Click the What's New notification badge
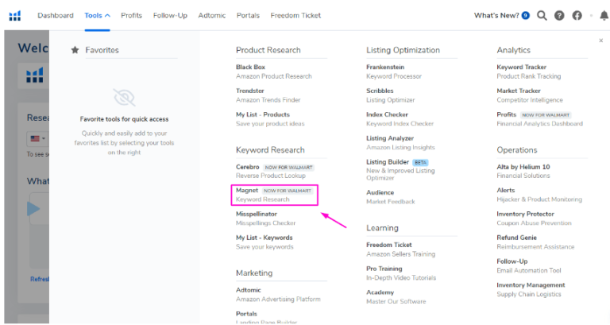Viewport: 610px width, 325px height. pyautogui.click(x=526, y=15)
